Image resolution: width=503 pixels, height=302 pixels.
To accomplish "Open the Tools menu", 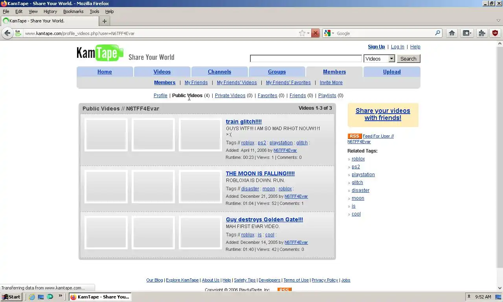I will coord(94,11).
